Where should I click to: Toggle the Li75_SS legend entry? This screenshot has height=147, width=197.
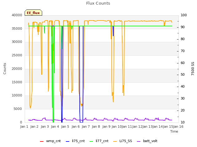pyautogui.click(x=123, y=141)
